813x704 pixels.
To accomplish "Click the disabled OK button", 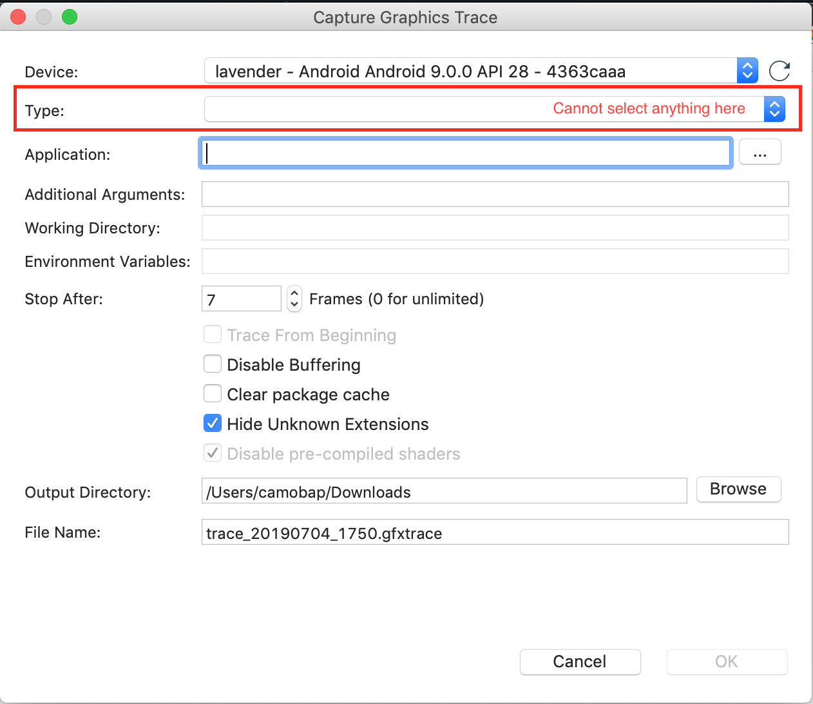I will [x=726, y=661].
